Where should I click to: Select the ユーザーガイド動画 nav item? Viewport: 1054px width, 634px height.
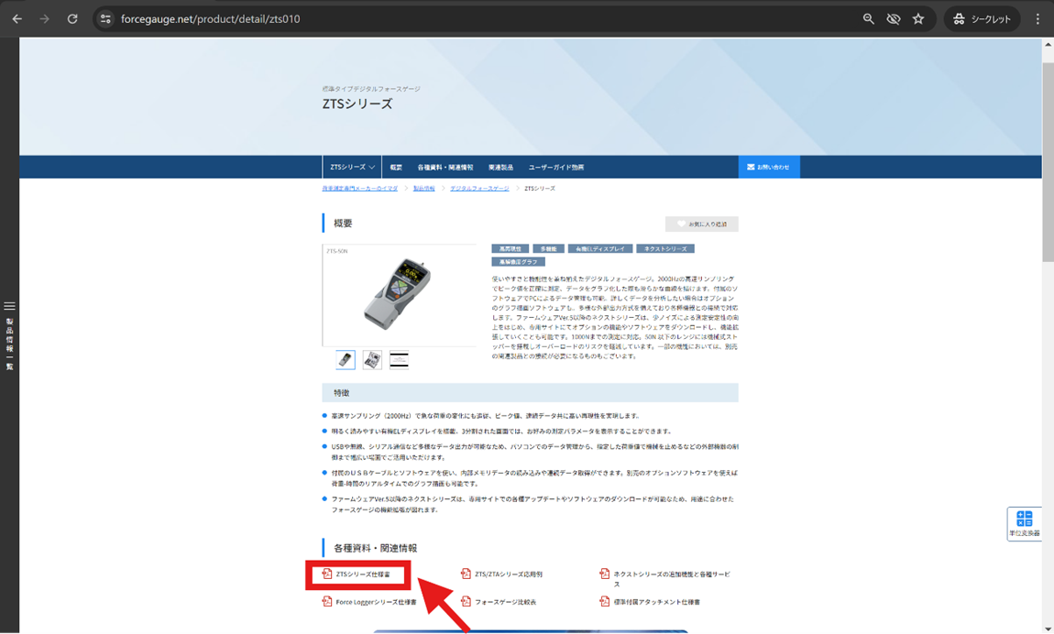(556, 168)
